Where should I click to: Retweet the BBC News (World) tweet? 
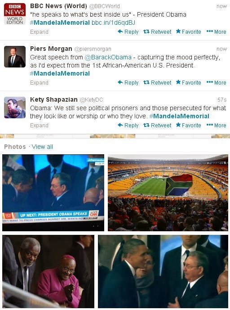[157, 31]
